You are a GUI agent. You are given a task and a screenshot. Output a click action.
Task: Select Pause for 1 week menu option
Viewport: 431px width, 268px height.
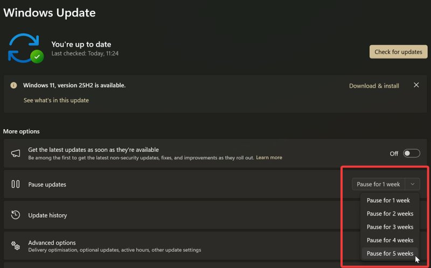[x=388, y=200]
